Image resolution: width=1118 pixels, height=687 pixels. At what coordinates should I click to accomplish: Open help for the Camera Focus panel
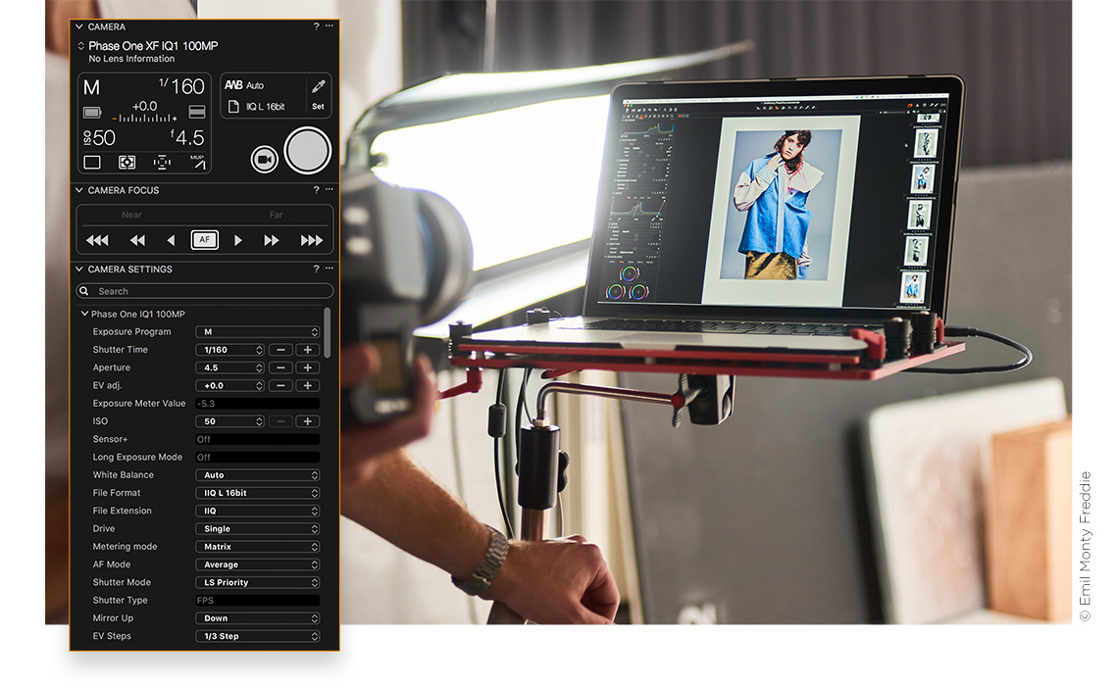316,190
